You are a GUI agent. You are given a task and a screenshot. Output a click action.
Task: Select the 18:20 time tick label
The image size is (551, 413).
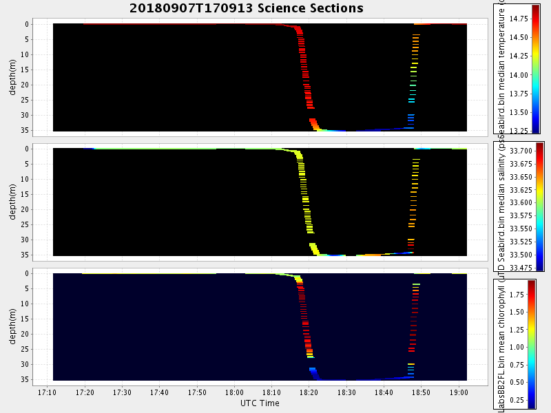tap(309, 392)
